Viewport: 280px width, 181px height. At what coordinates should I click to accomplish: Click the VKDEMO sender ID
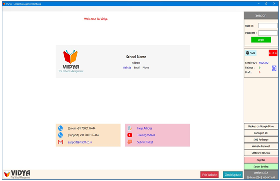264,63
